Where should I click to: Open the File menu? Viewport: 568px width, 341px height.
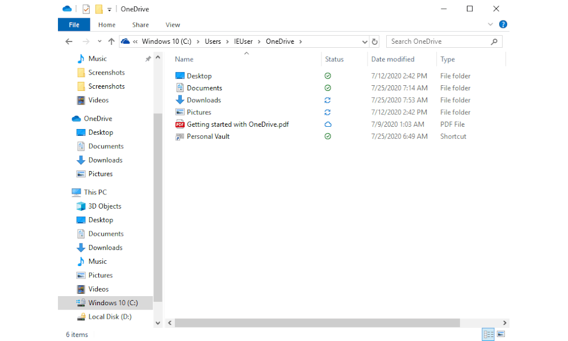click(74, 24)
